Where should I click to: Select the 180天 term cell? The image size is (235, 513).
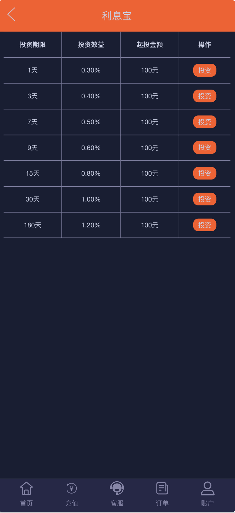pyautogui.click(x=33, y=225)
